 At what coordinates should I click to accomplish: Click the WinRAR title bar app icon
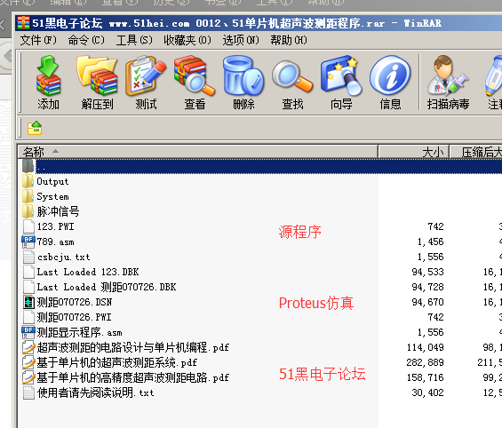pos(23,23)
